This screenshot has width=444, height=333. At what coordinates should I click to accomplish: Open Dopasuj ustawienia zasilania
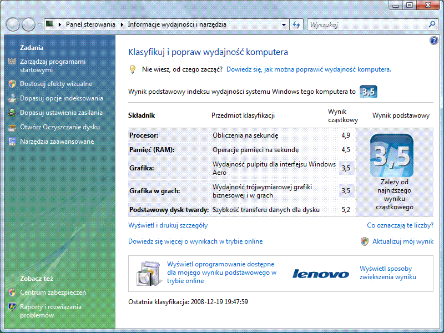pos(61,113)
